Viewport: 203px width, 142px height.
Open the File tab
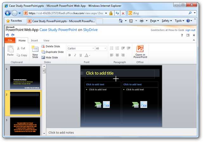(x=10, y=41)
